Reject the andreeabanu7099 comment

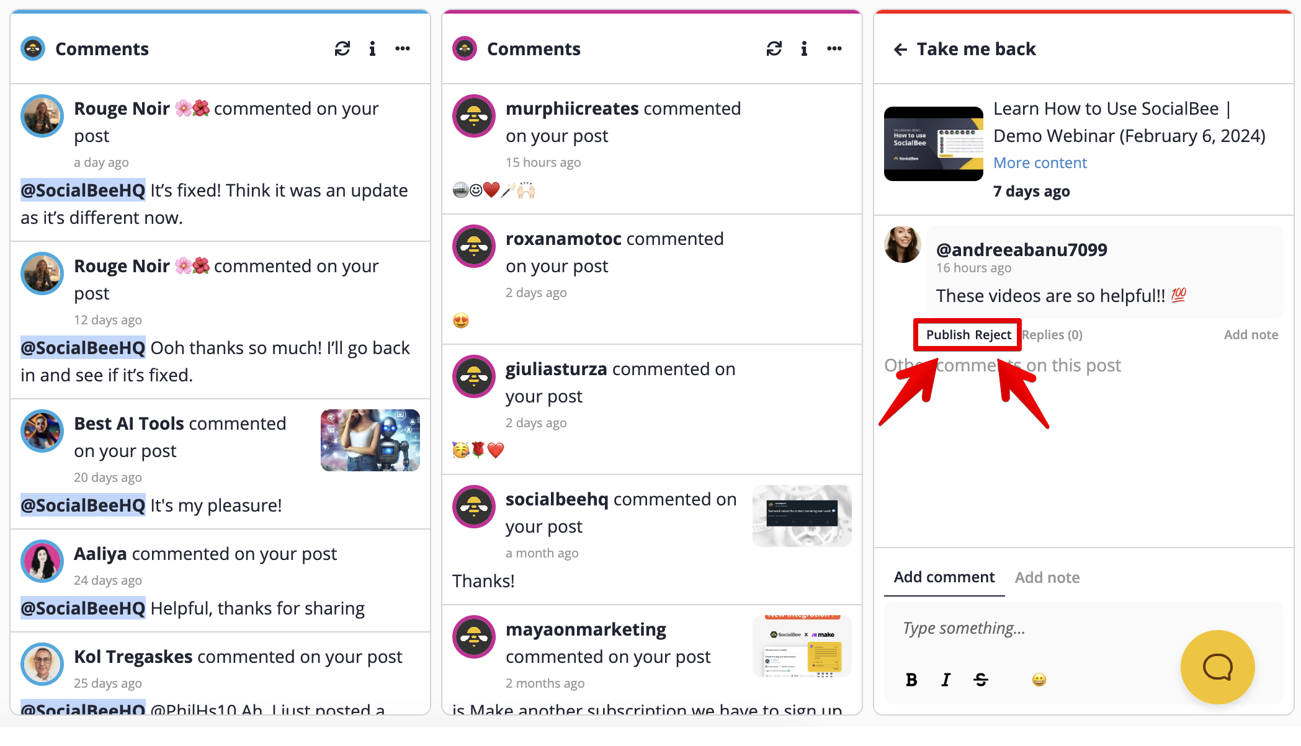click(993, 335)
